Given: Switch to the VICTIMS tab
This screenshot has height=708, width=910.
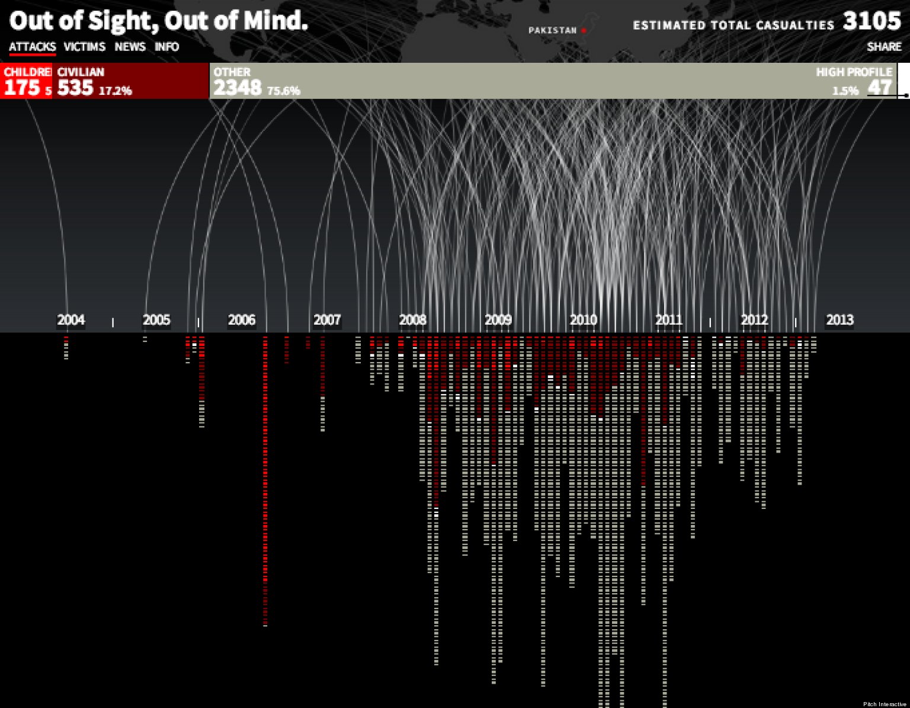Looking at the screenshot, I should tap(85, 47).
